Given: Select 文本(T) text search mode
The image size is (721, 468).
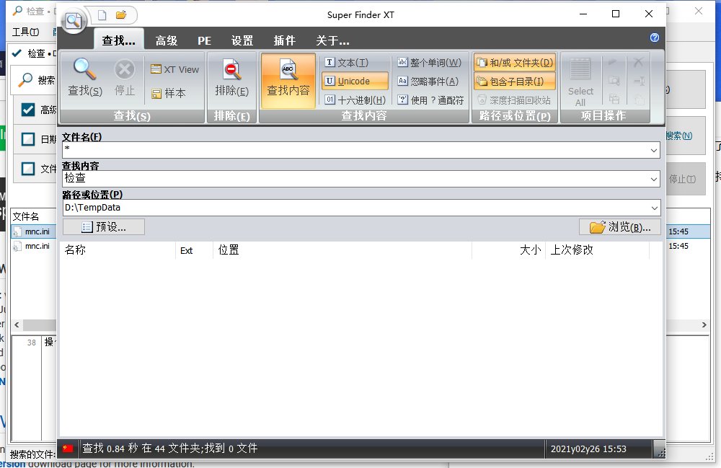Looking at the screenshot, I should click(347, 63).
